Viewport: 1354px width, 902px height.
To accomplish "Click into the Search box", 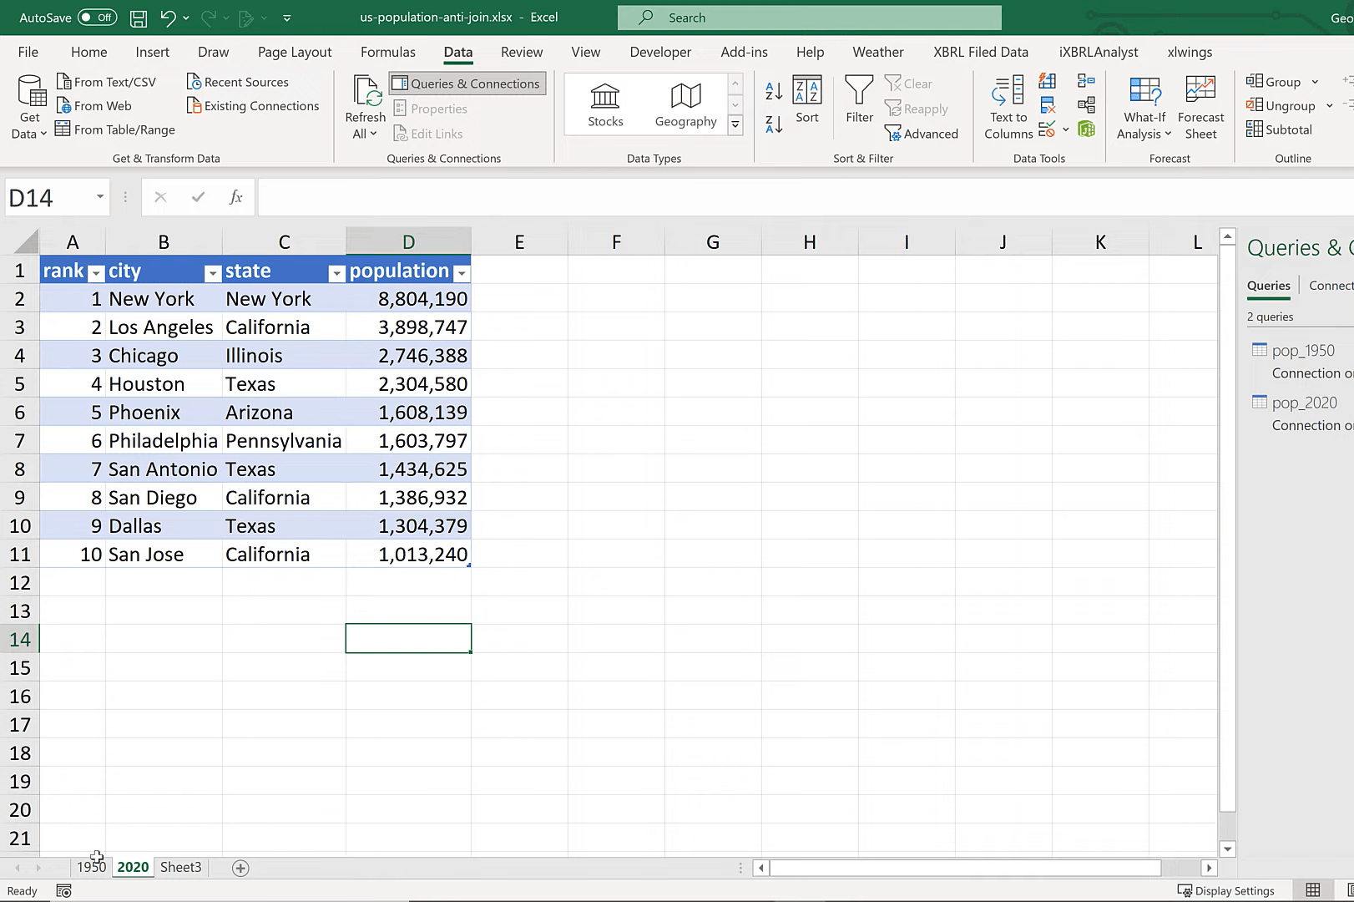I will click(x=810, y=18).
